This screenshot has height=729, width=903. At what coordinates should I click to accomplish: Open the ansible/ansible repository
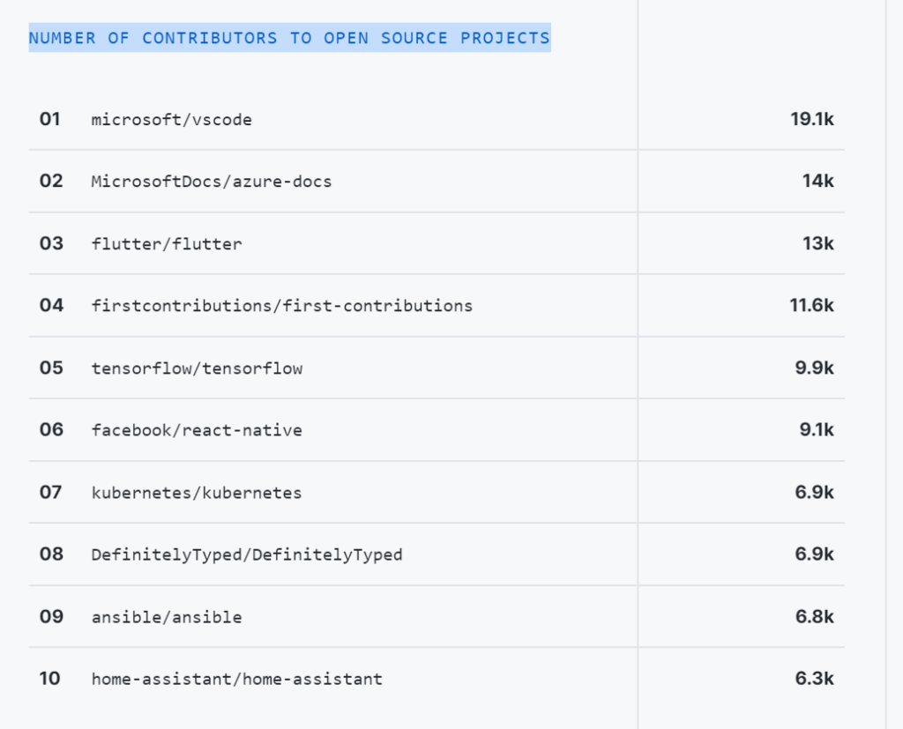pos(167,617)
